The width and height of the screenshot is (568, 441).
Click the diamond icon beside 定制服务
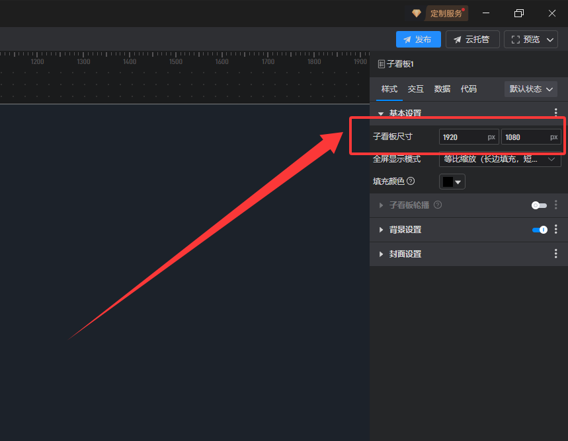coord(416,13)
